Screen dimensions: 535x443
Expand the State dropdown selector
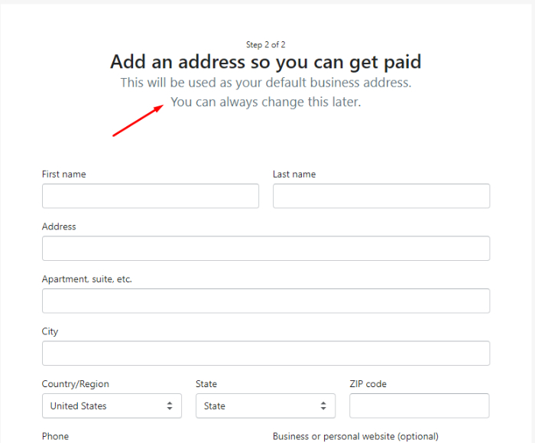coord(265,406)
